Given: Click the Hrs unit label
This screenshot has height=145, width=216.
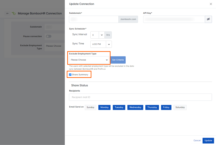Looking at the screenshot, I should click(108, 35).
